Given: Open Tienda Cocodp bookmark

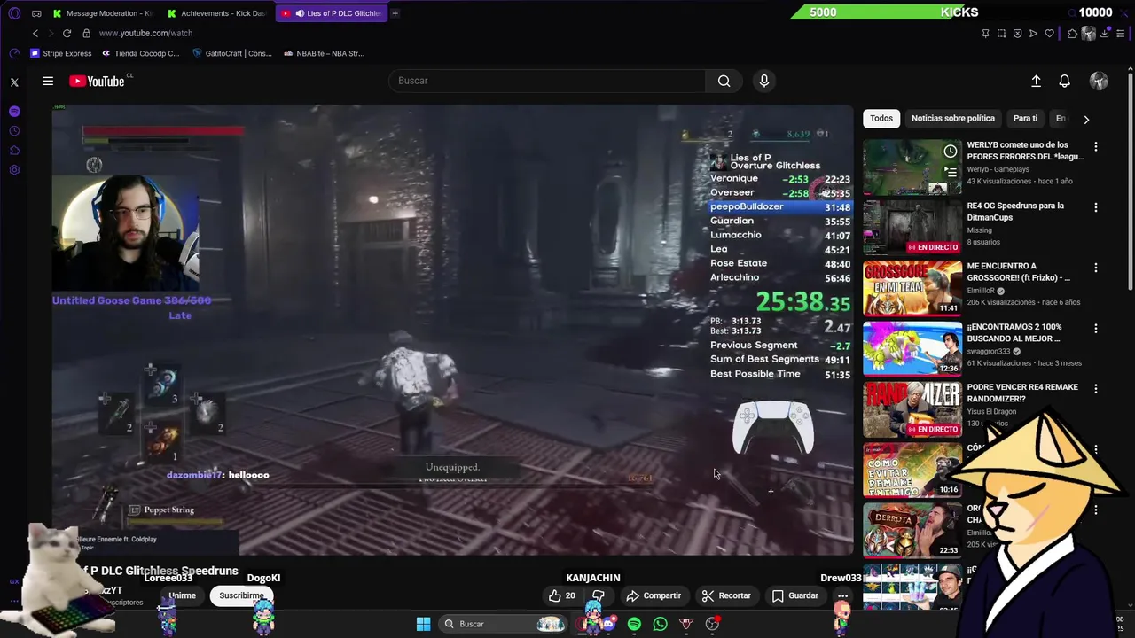Looking at the screenshot, I should pos(140,53).
